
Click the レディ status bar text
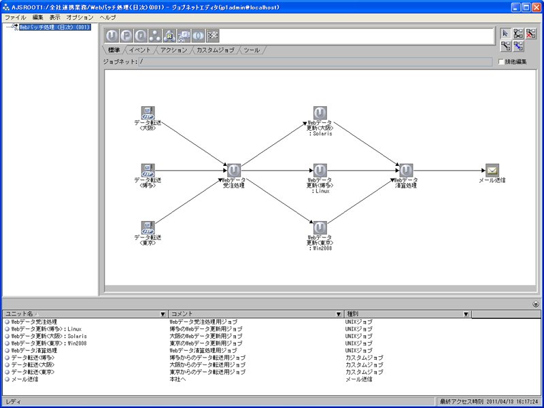click(14, 402)
